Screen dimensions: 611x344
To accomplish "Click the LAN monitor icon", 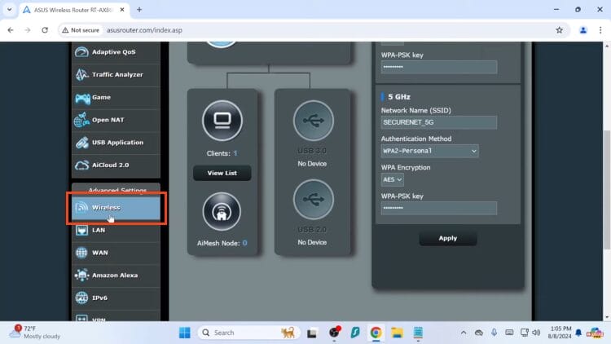I will [81, 230].
